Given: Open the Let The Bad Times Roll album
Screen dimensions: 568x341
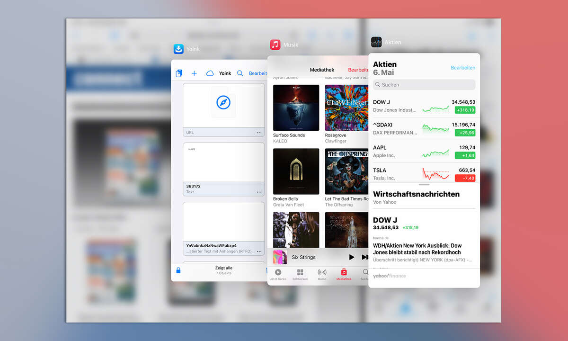Looking at the screenshot, I should [x=347, y=171].
